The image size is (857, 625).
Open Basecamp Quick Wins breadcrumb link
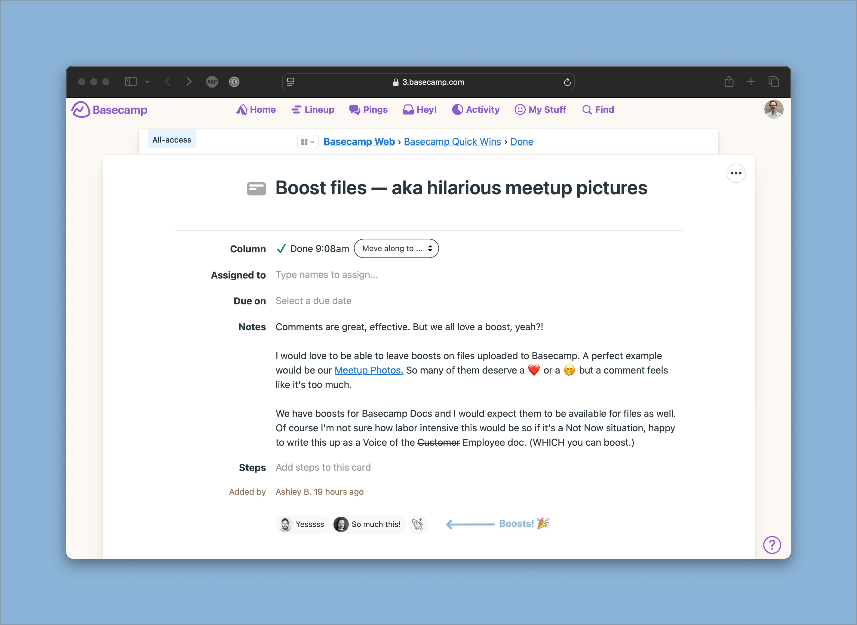click(452, 141)
